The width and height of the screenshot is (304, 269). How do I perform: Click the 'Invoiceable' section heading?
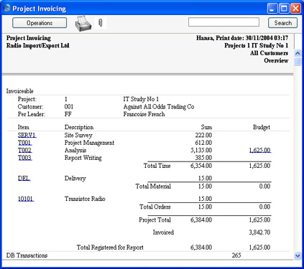click(20, 91)
